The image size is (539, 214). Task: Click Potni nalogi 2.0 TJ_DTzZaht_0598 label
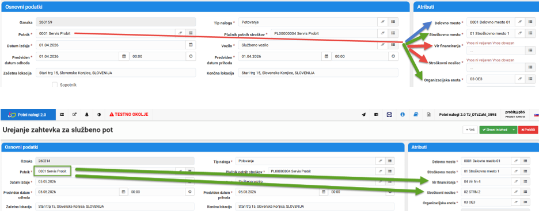point(468,115)
